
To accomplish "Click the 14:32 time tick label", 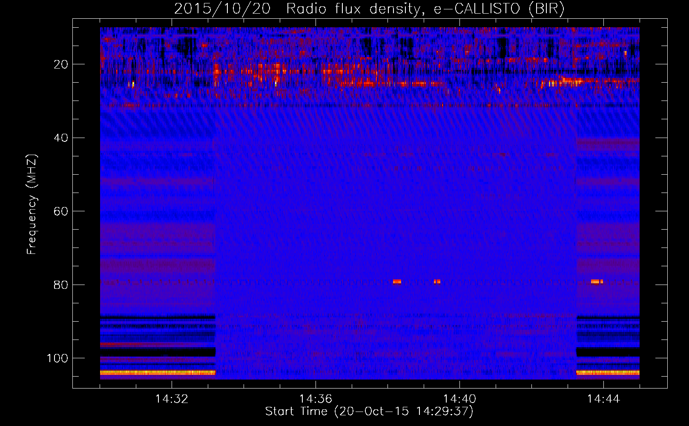I will click(x=172, y=399).
